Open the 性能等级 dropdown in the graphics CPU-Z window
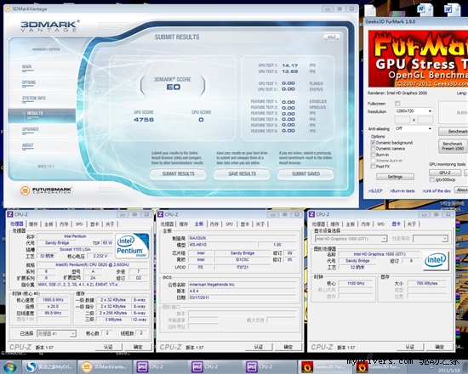This screenshot has width=468, height=374. pos(431,239)
